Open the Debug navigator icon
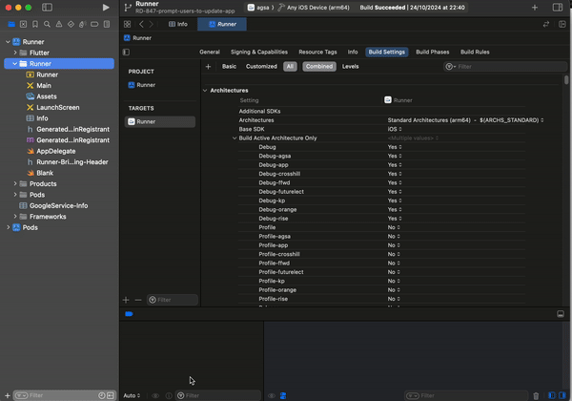Image resolution: width=572 pixels, height=401 pixels. [x=82, y=24]
